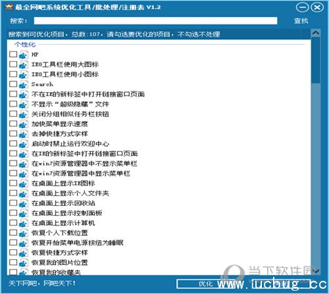The image size is (329, 294).
Task: Check the HP option
Action: 13,54
